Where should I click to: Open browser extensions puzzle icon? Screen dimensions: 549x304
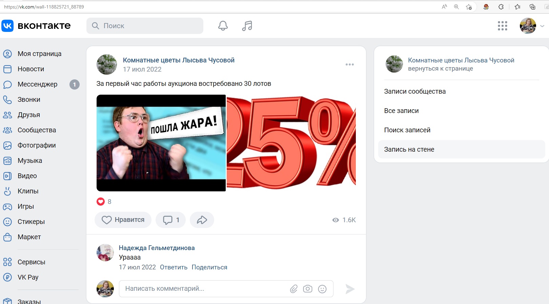point(501,7)
